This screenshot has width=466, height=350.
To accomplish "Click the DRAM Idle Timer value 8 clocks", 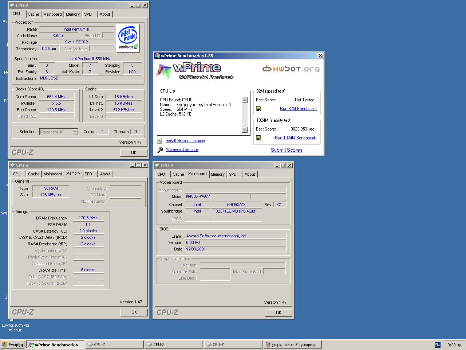I will 88,270.
